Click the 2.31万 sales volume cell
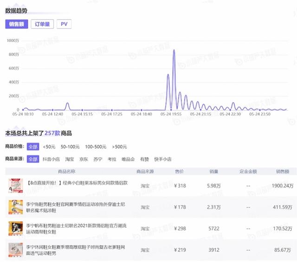The height and width of the screenshot is (262, 297). [x=214, y=207]
